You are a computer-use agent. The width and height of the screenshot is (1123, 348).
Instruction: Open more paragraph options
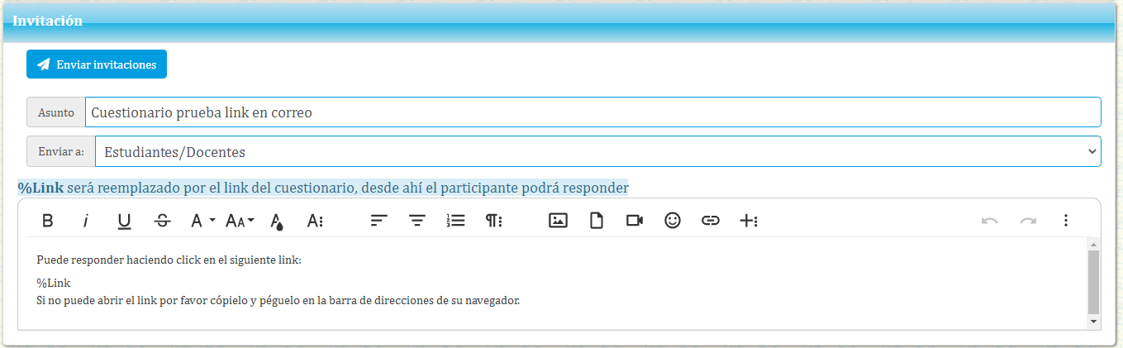point(494,221)
